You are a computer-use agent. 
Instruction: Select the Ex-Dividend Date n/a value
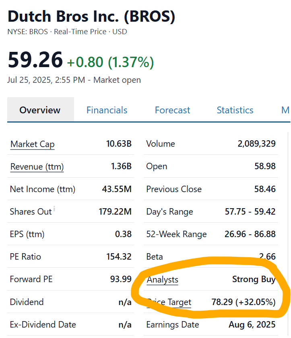click(125, 325)
